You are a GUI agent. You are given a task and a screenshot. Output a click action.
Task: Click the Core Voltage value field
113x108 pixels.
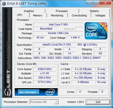coord(75,38)
